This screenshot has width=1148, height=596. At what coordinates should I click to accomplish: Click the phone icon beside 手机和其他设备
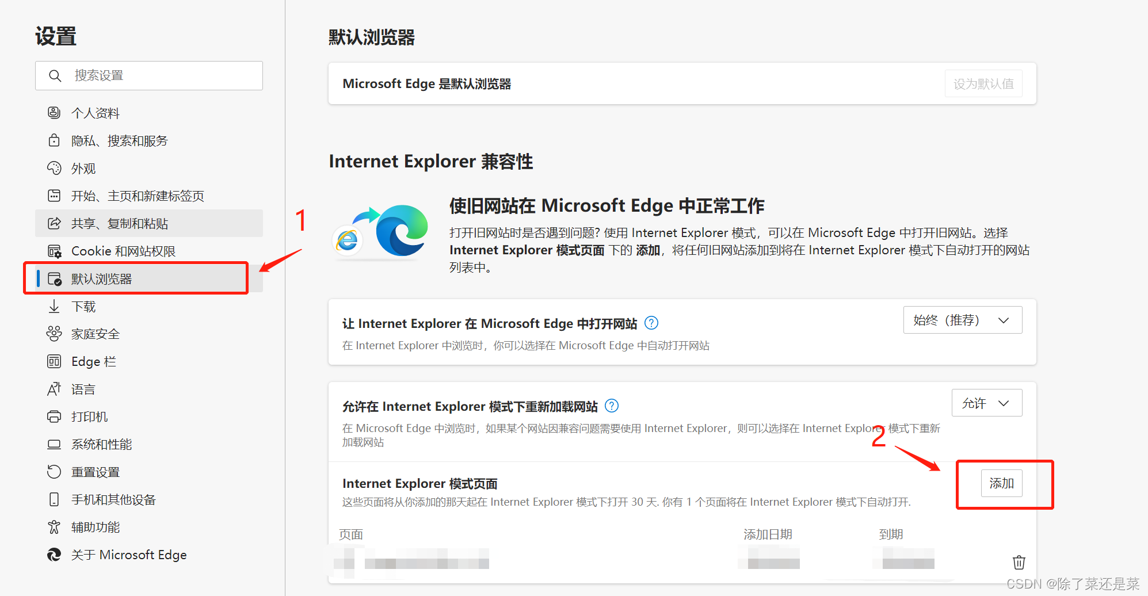(x=54, y=499)
